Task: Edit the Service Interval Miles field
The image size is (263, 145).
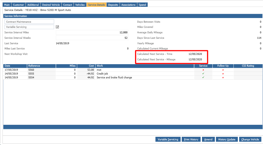Action: [92, 32]
